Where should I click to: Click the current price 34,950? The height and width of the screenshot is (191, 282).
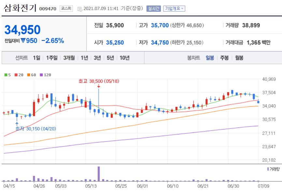pyautogui.click(x=22, y=30)
